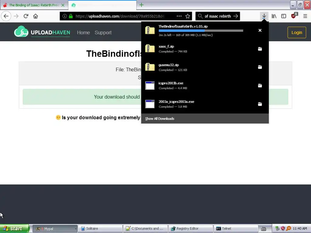Click the 'Your download should' green notice
The width and height of the screenshot is (311, 233).
117,97
